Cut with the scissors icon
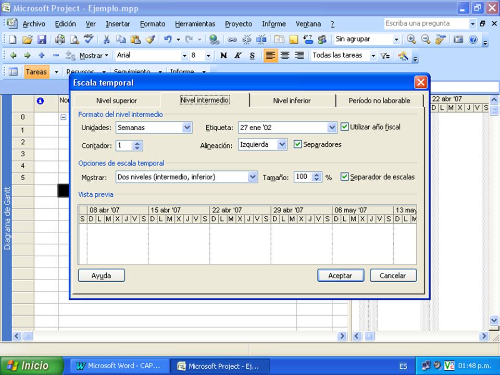 (x=106, y=40)
